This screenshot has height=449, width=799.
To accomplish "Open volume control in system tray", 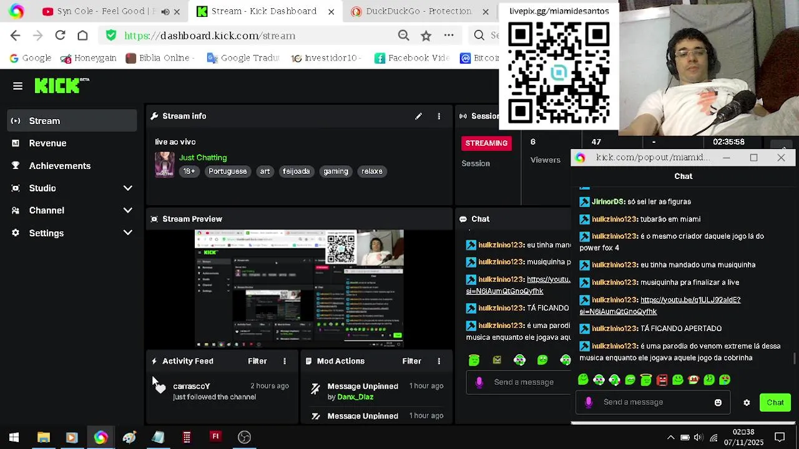I will pyautogui.click(x=698, y=437).
